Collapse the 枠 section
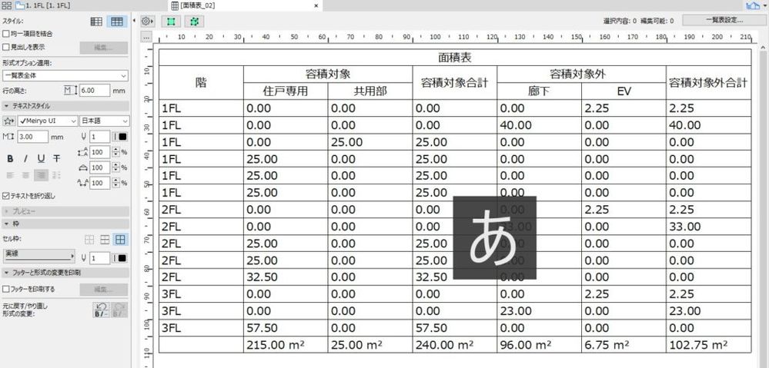 coord(65,224)
